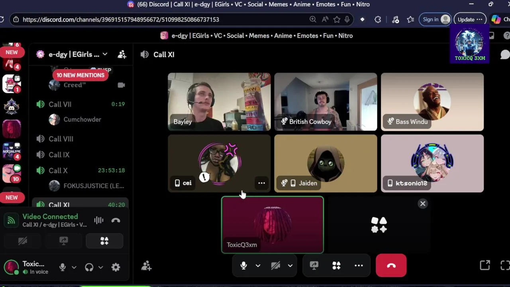Select ToxicQ3xm's own video tile
This screenshot has width=510, height=287.
273,225
